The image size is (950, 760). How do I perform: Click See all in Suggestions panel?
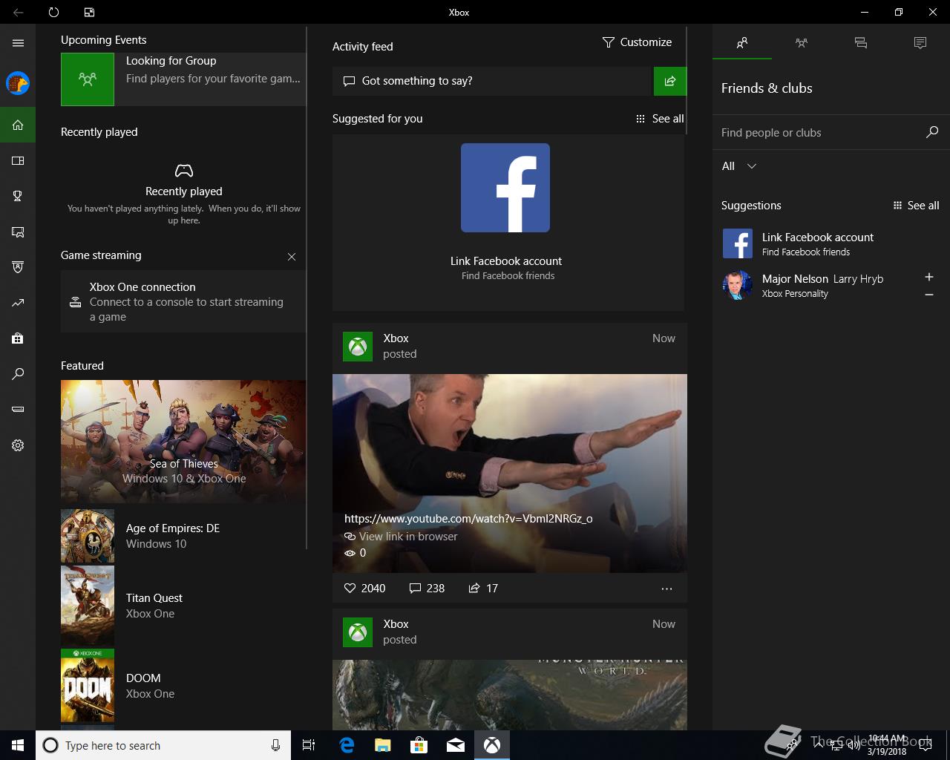[x=916, y=206]
